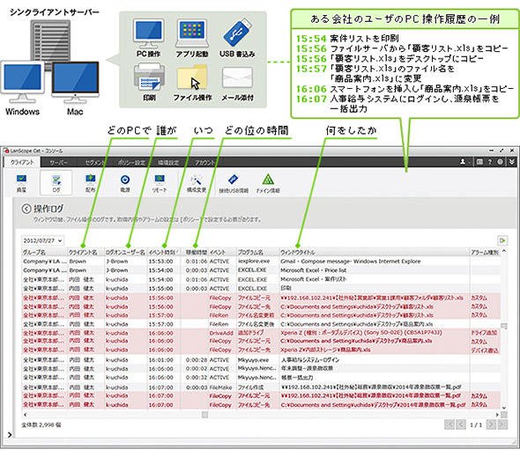Switch to the セグメント tab
Screen dimensions: 520x457
pyautogui.click(x=94, y=163)
